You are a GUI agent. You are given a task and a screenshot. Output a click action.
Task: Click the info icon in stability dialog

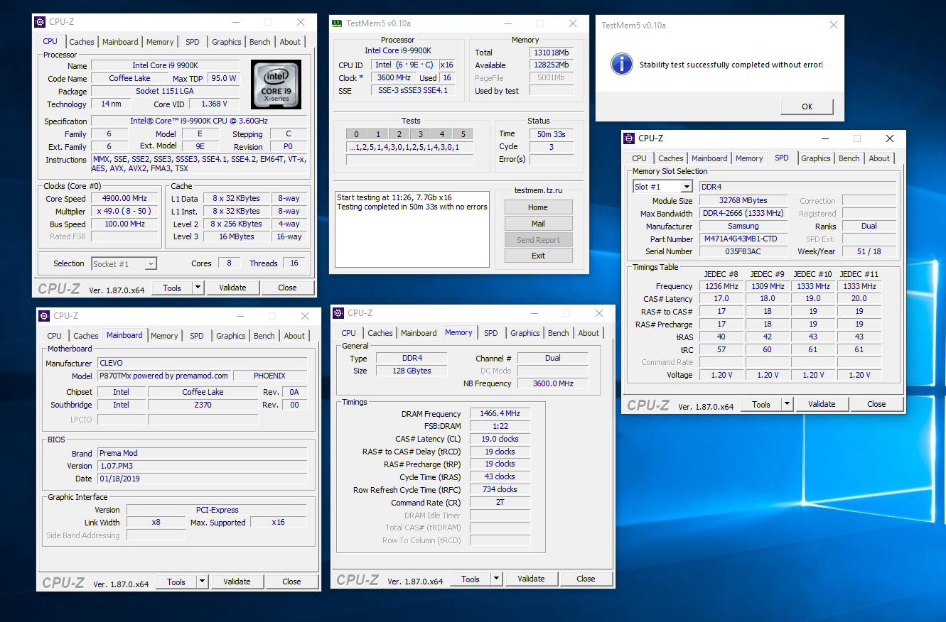point(621,64)
